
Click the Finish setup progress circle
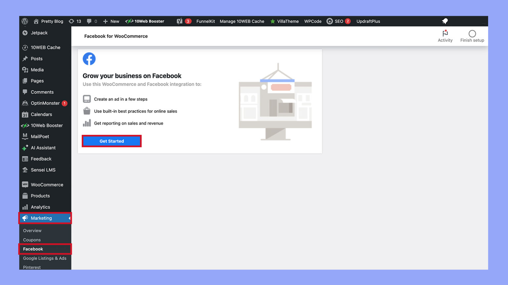(x=472, y=34)
